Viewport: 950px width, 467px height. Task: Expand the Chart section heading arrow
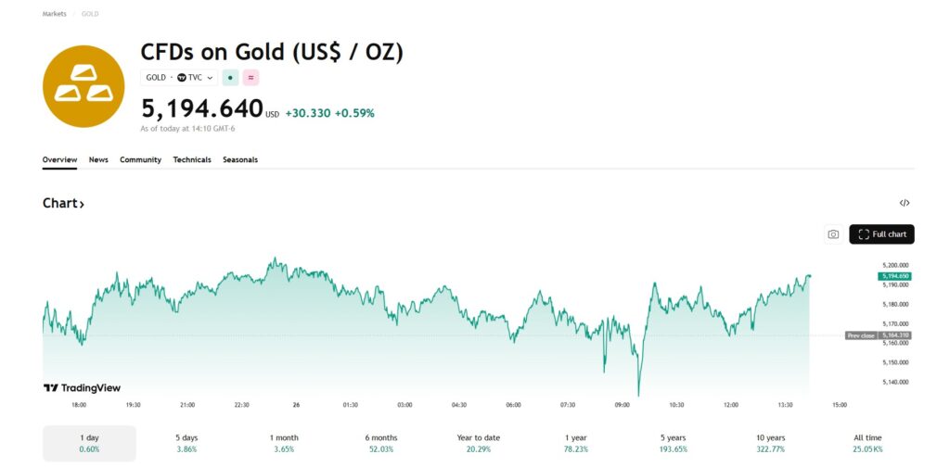(82, 204)
